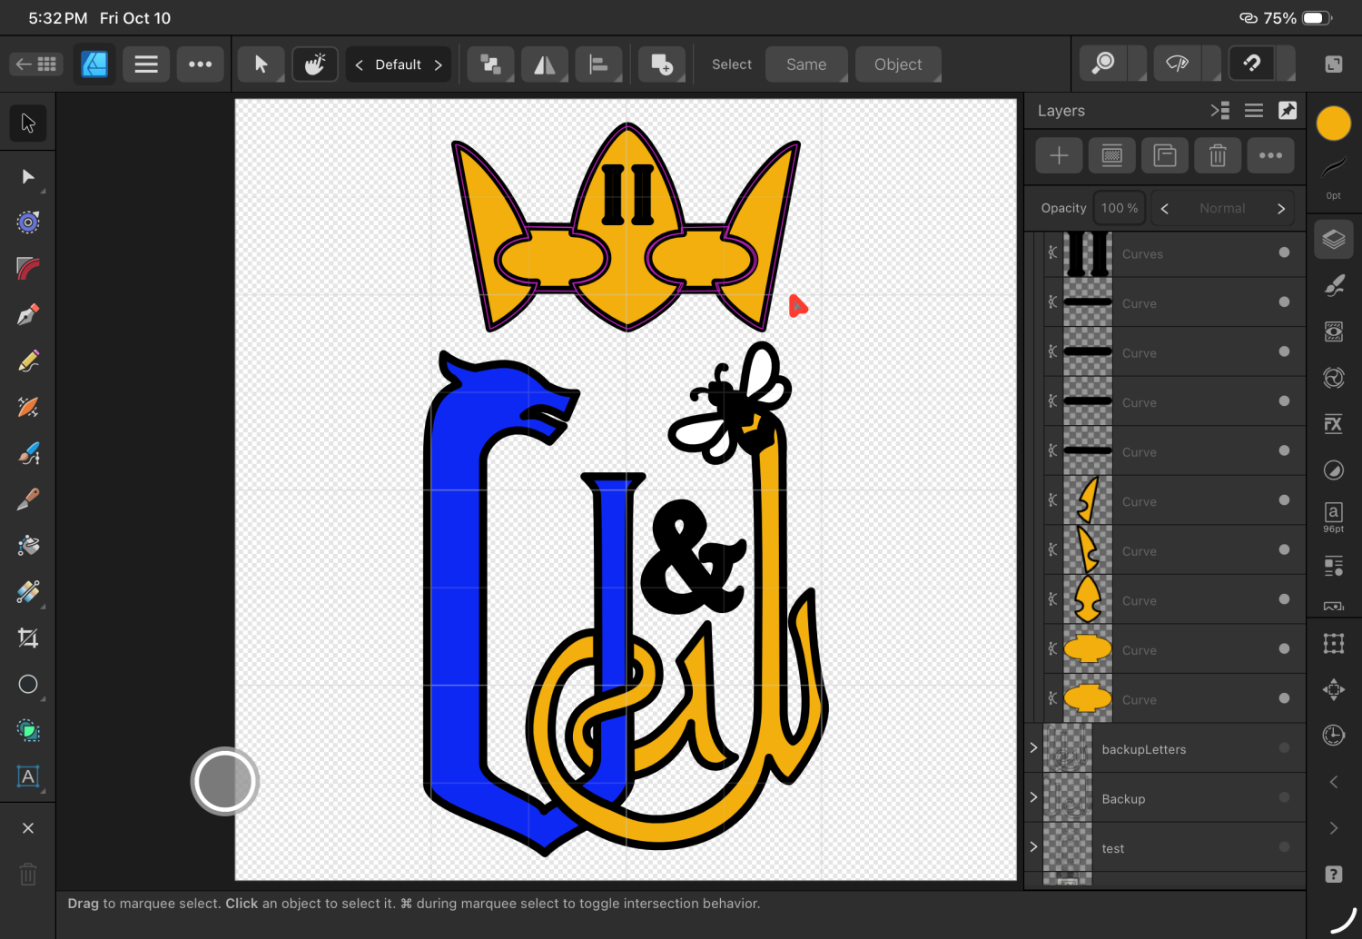Viewport: 1362px width, 939px height.
Task: Choose the Crop tool
Action: point(28,638)
